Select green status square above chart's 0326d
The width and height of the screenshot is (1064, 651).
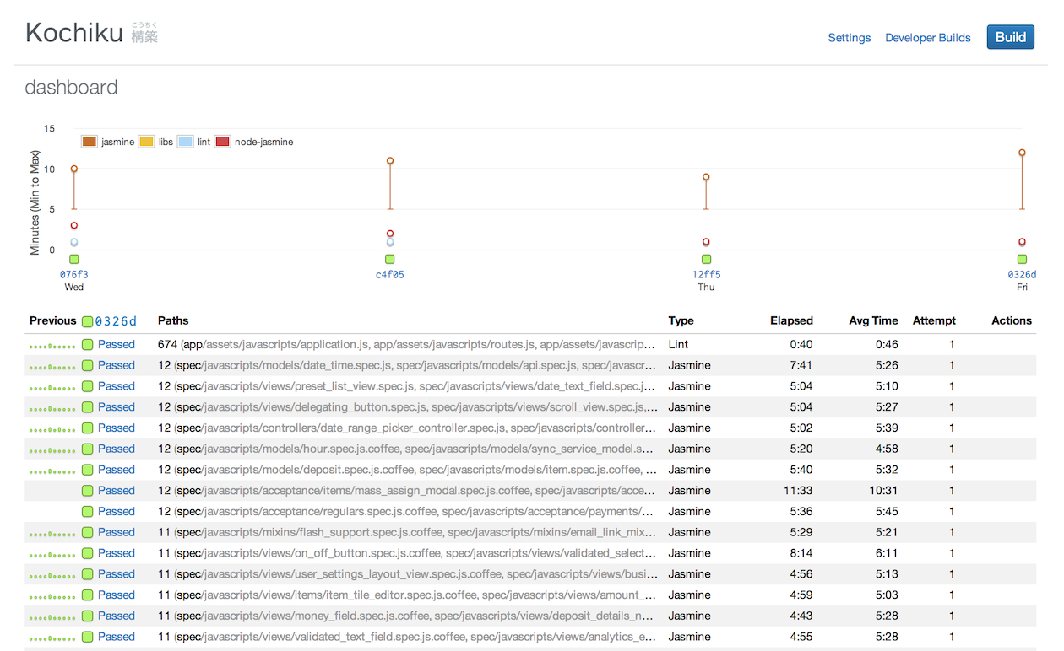[x=1022, y=259]
